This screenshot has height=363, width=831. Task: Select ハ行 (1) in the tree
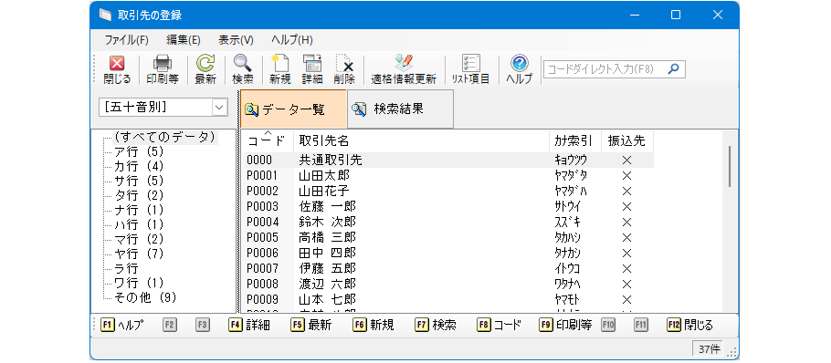point(139,224)
